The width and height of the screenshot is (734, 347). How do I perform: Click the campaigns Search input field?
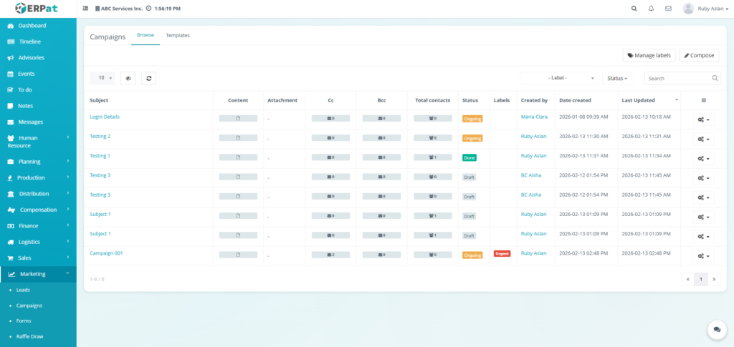677,78
